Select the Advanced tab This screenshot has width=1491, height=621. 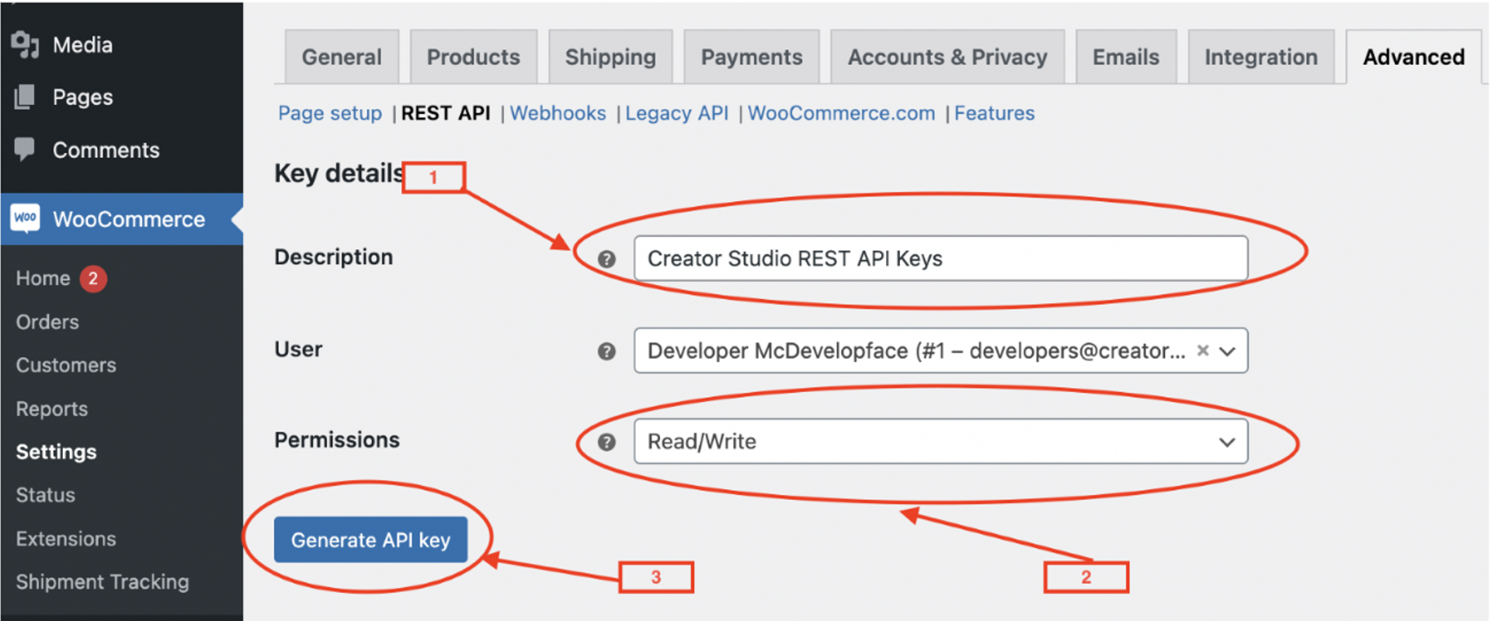(x=1413, y=57)
